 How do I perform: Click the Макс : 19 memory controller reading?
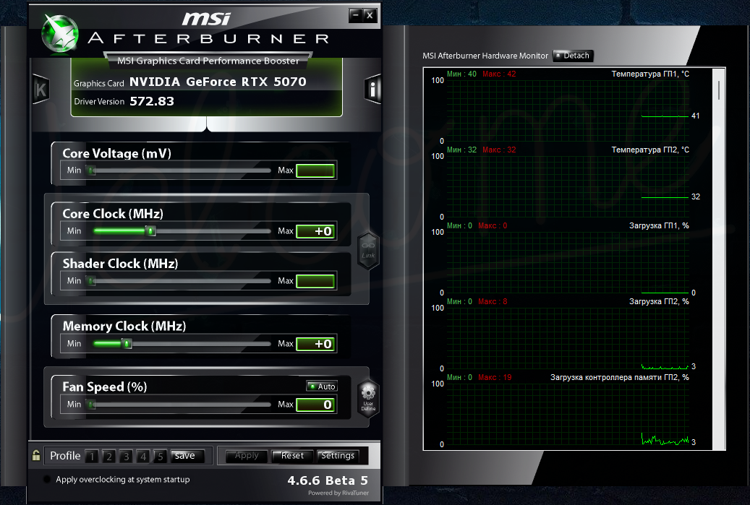(x=495, y=377)
